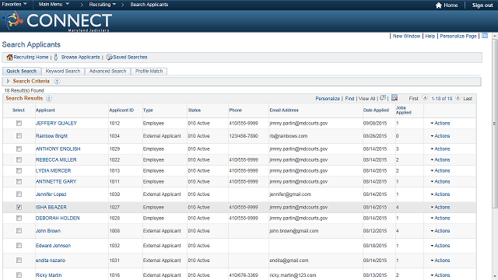Switch to the Keyword Search tab
Image resolution: width=498 pixels, height=280 pixels.
[x=63, y=71]
